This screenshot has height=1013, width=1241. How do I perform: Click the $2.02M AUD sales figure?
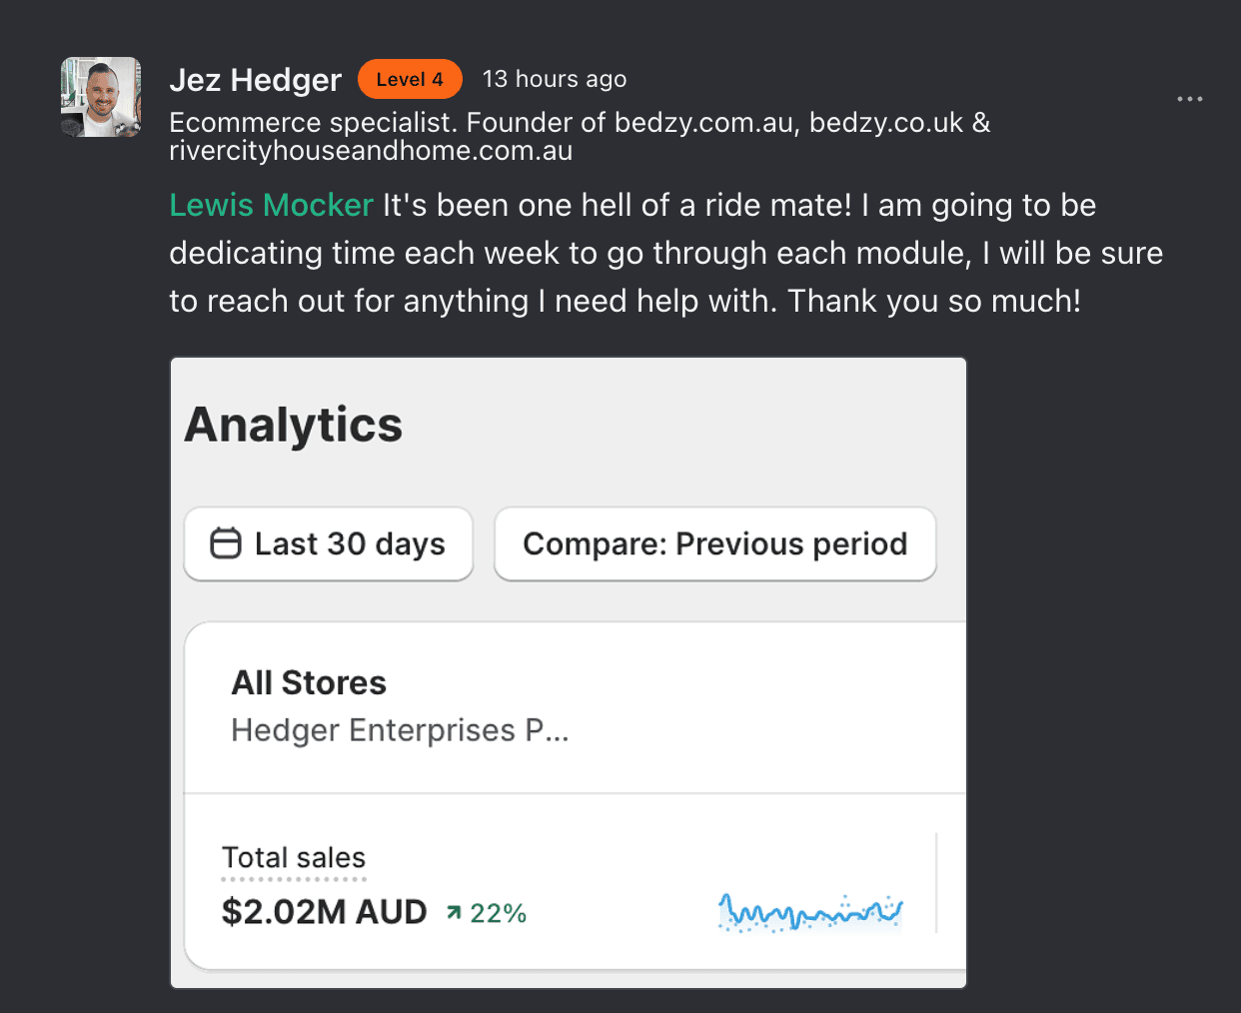[324, 912]
